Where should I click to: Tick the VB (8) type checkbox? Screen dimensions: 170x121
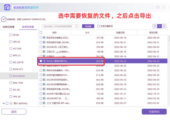tap(11, 35)
